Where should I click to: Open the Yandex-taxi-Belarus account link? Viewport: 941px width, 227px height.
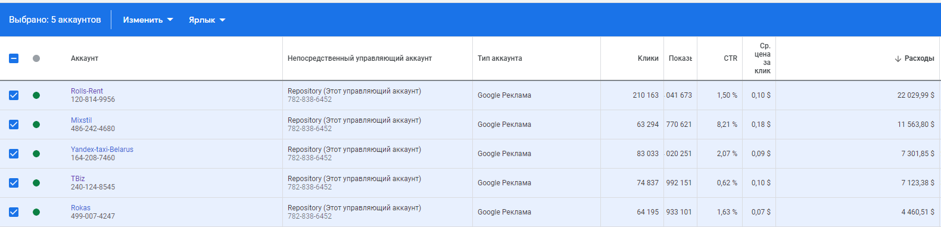click(102, 150)
